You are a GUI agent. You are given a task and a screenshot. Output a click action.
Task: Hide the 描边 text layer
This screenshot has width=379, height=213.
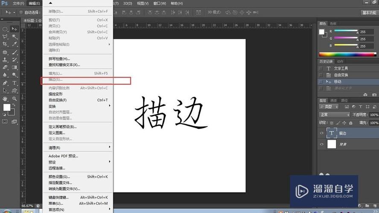click(x=321, y=133)
